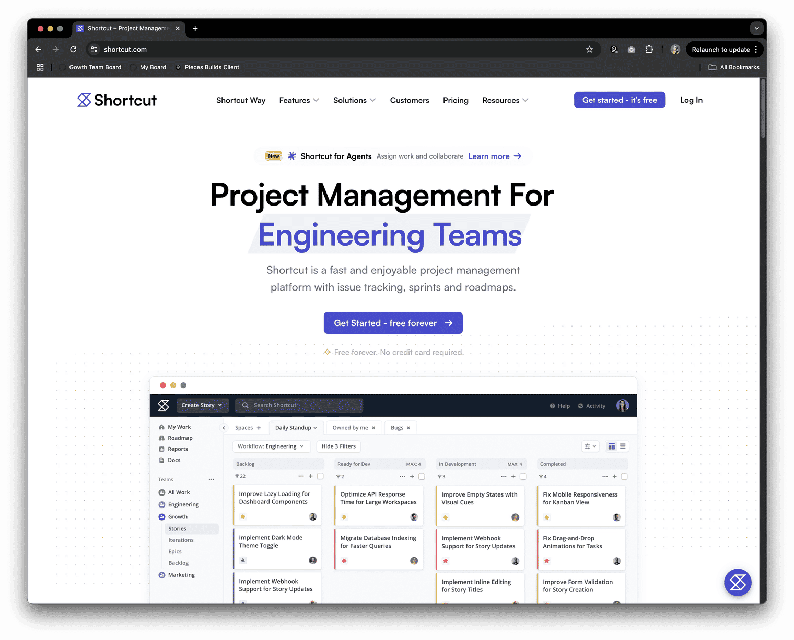Open the Pricing page
This screenshot has width=794, height=640.
pyautogui.click(x=456, y=100)
